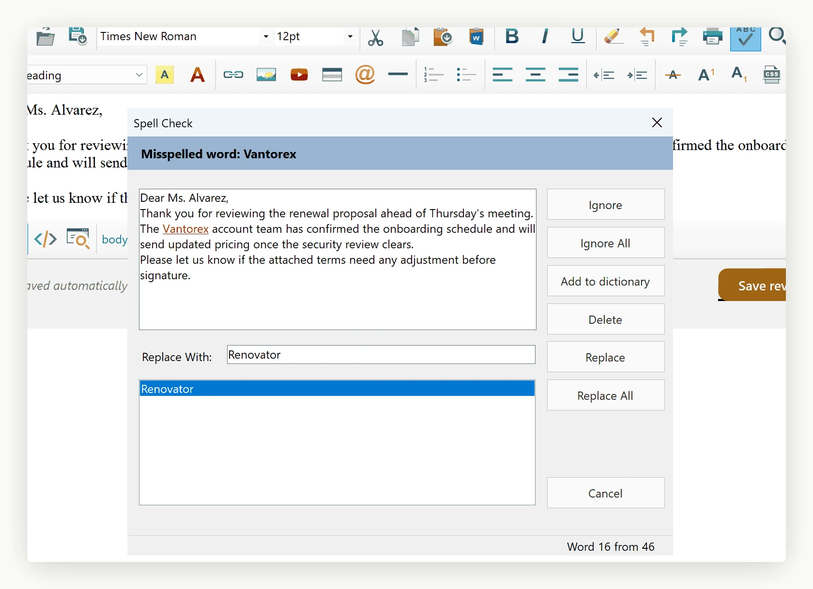Pick the red font color
The image size is (813, 589).
pyautogui.click(x=198, y=75)
